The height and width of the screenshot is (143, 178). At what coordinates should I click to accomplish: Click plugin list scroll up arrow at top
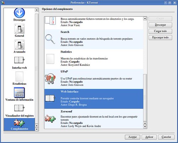tap(145, 18)
